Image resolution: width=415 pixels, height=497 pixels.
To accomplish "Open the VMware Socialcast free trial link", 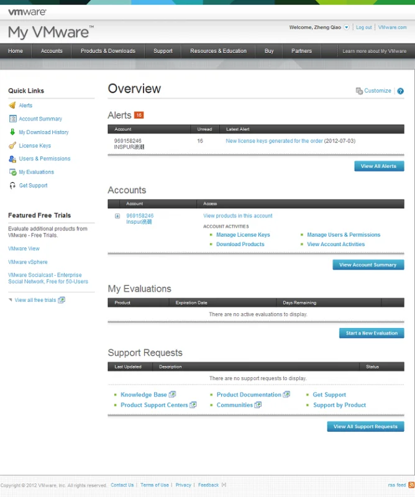I will coord(48,278).
